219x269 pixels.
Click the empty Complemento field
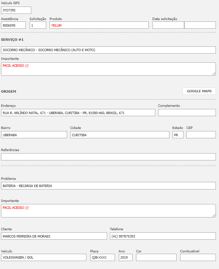click(187, 113)
